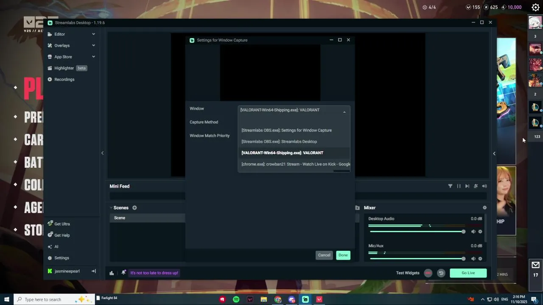Screen dimensions: 543x305
Task: Open Mic/Aux source settings gear
Action: 480,259
